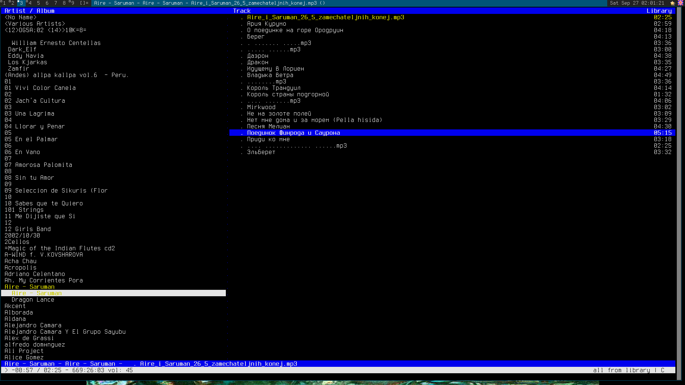Click the Track column header
Screen dimensions: 685x385
pyautogui.click(x=242, y=11)
